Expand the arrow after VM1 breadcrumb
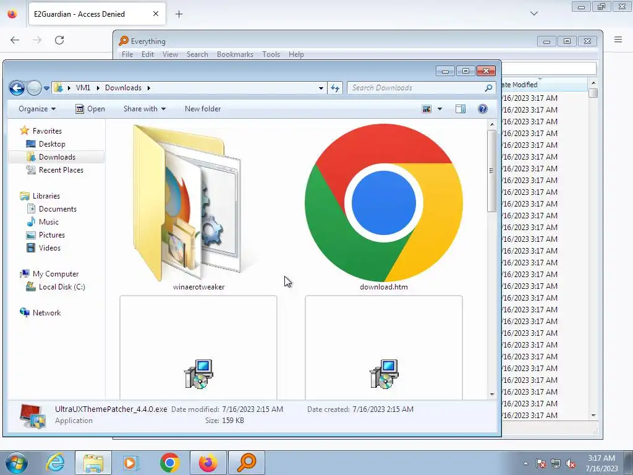The image size is (633, 475). (98, 88)
